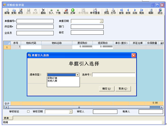Go to next record with 后张
This screenshot has width=167, height=127.
click(x=135, y=11)
